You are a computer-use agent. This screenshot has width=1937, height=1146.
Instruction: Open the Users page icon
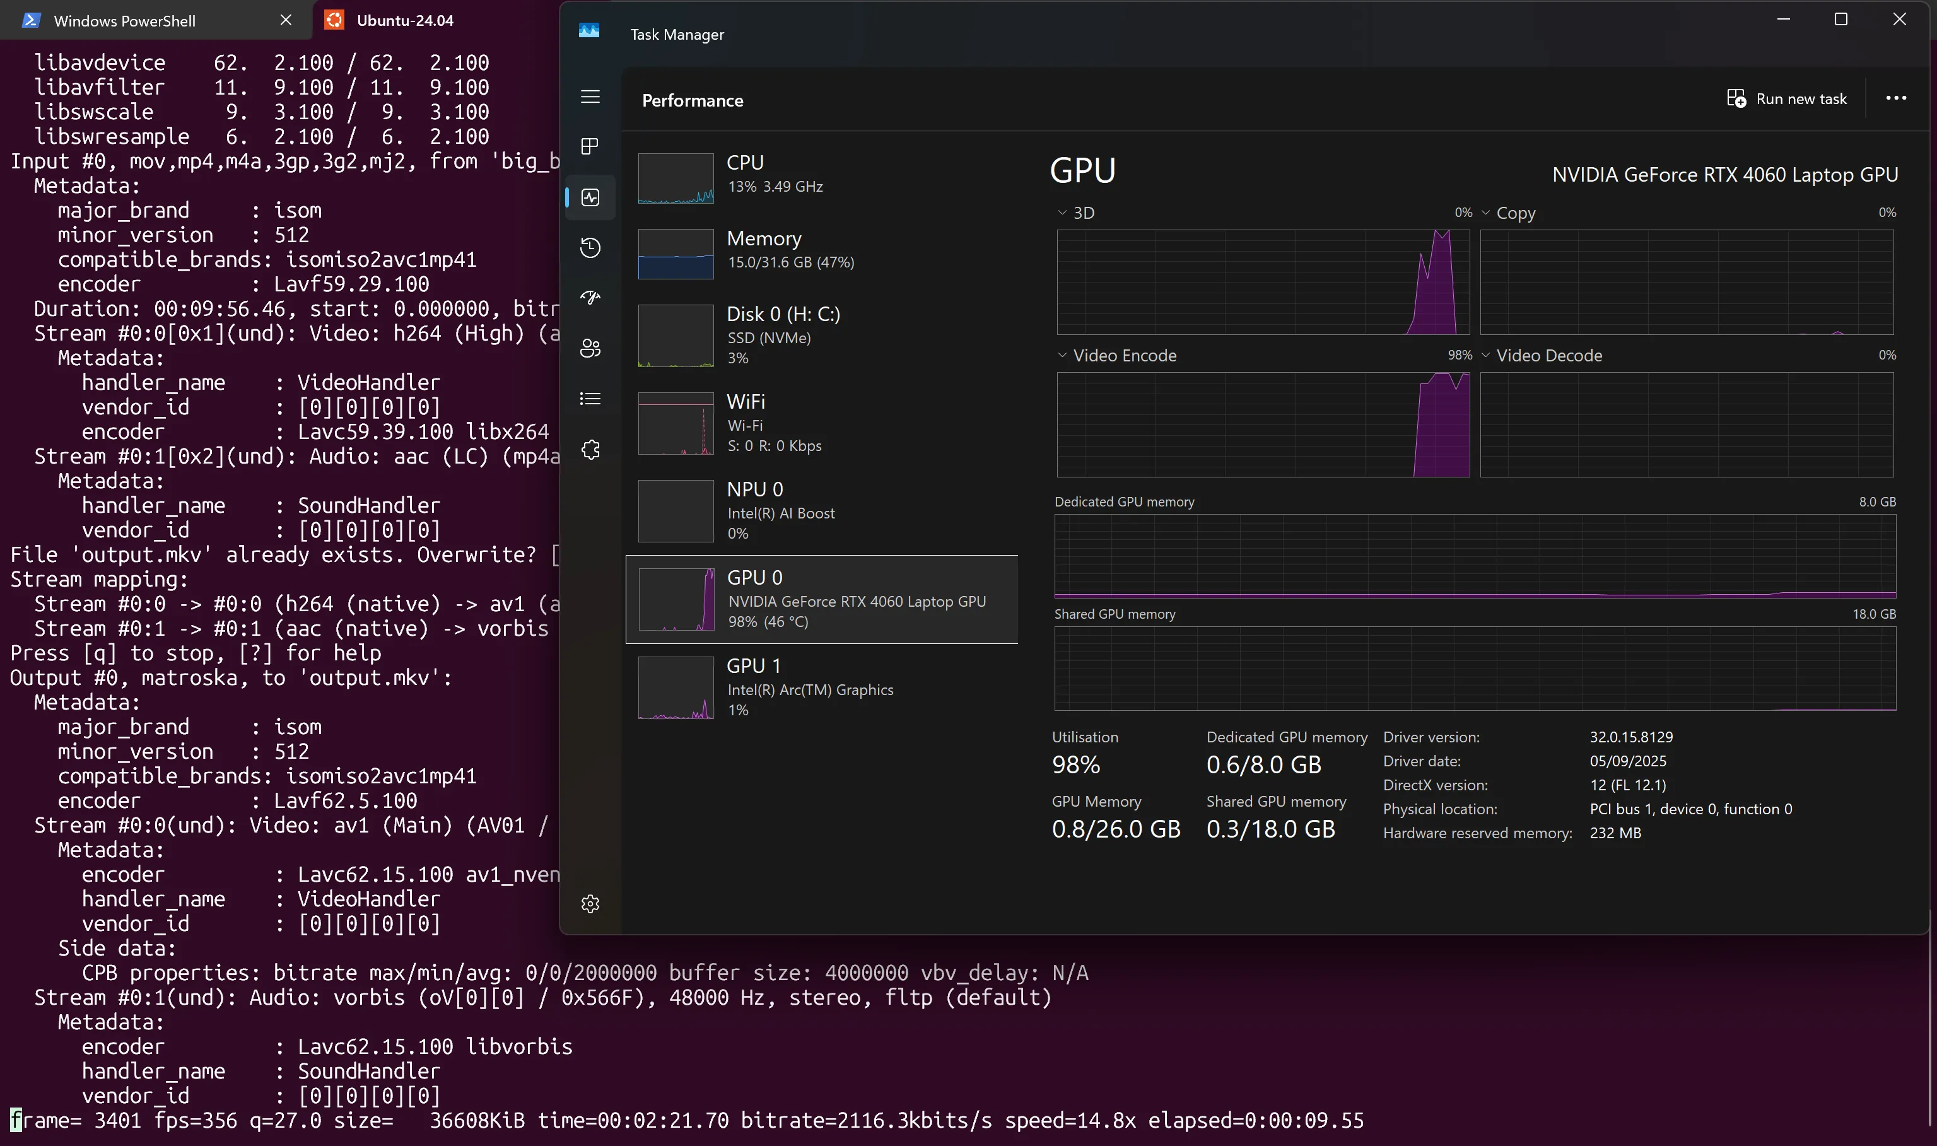coord(590,348)
